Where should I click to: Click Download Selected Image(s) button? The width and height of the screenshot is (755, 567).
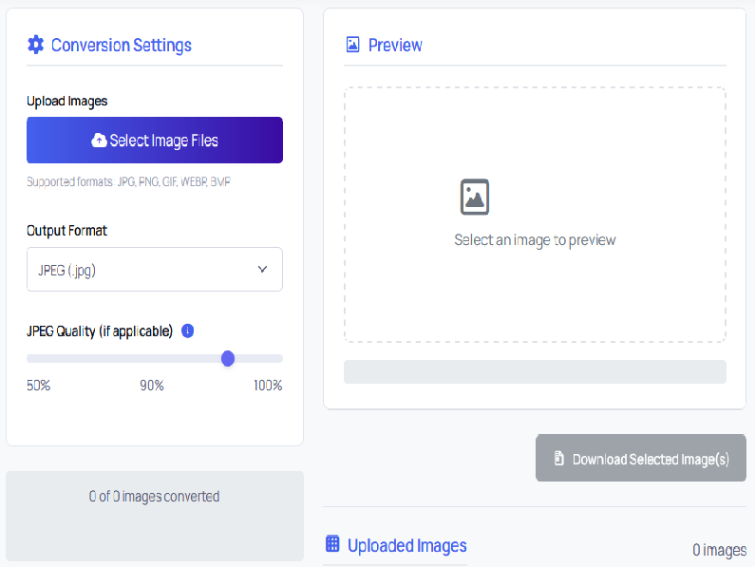[641, 458]
